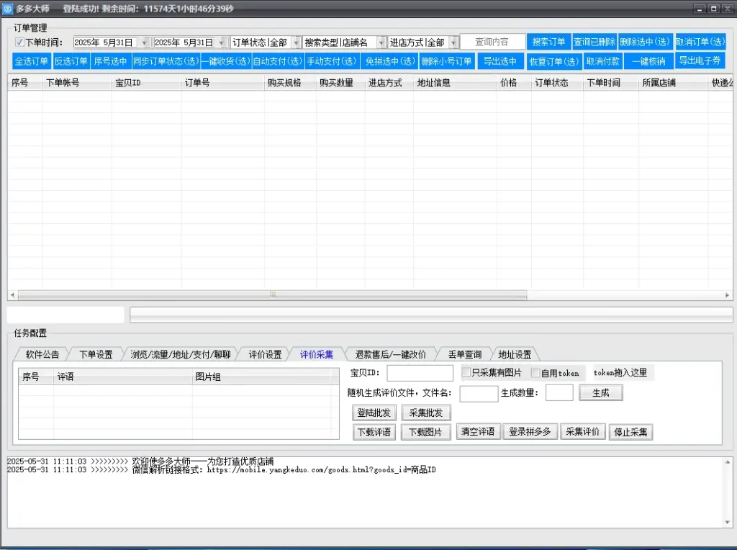The height and width of the screenshot is (550, 737).
Task: Sort by 下单帐号 column header
Action: (77, 83)
